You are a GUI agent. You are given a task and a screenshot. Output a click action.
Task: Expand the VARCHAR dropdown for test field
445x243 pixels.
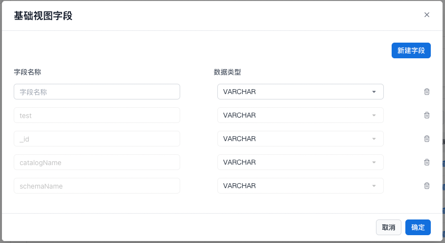coord(300,115)
